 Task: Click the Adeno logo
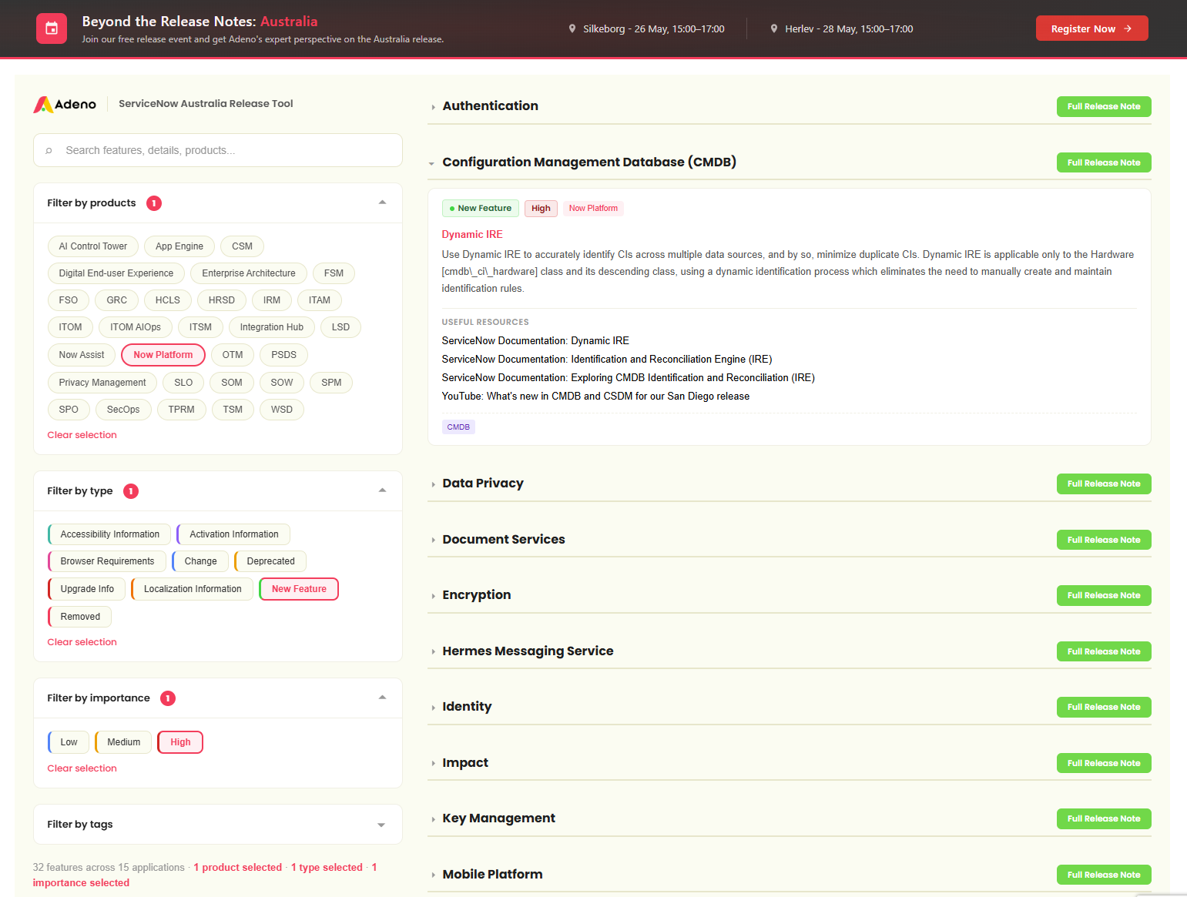(x=65, y=104)
